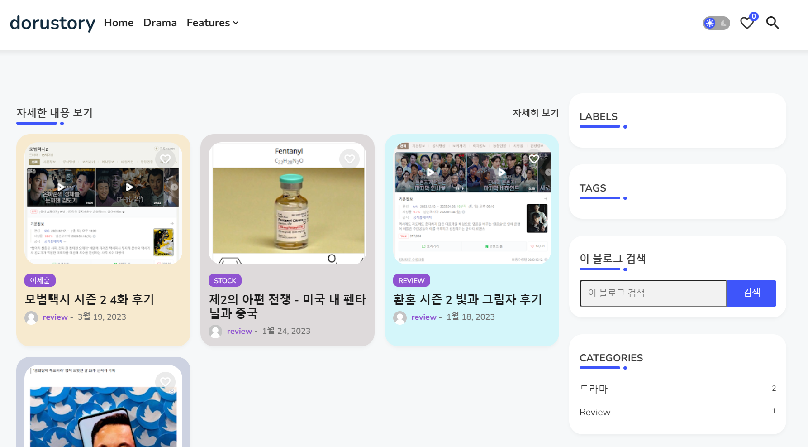Click review author on 1월 18 post
The image size is (808, 447).
pos(424,317)
